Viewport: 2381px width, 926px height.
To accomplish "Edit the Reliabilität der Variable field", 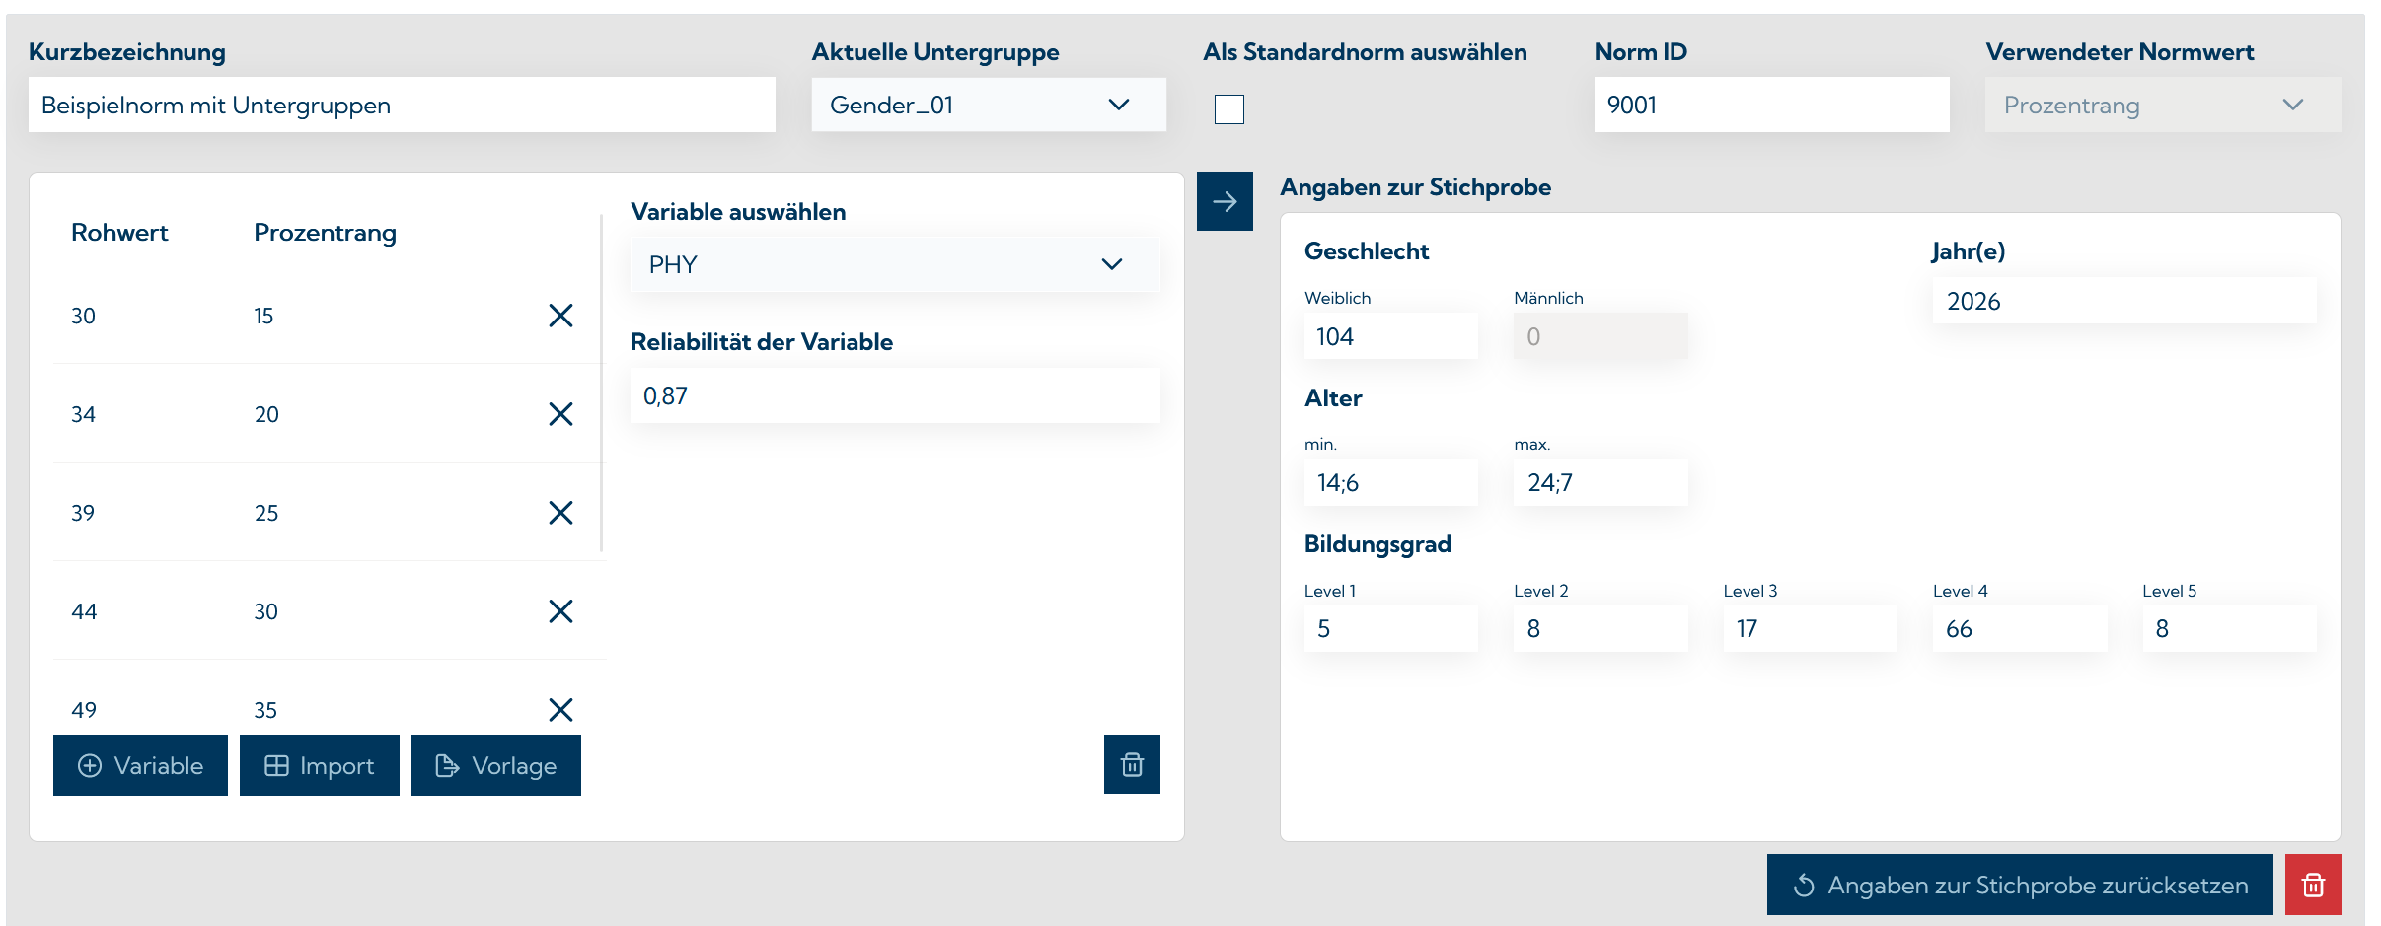I will [894, 395].
